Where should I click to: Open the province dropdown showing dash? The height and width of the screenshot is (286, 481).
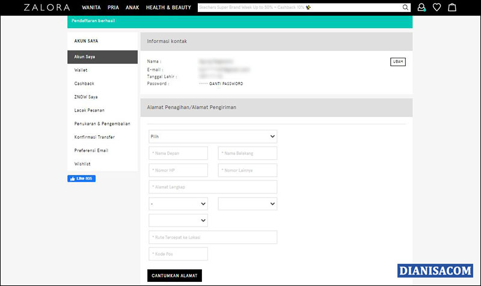[178, 204]
